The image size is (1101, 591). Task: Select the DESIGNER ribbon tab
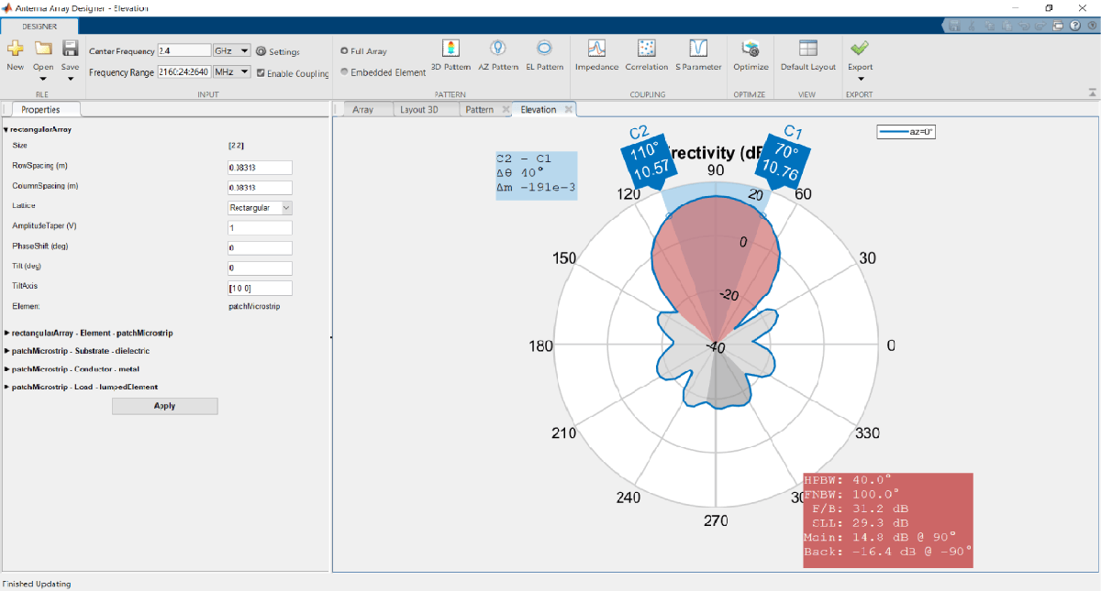point(39,27)
